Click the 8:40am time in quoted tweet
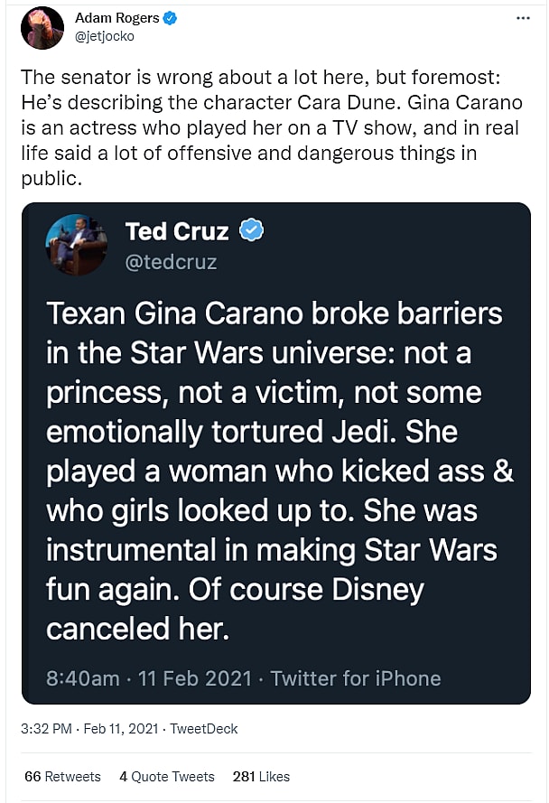Screen dimensions: 549x803 pyautogui.click(x=82, y=677)
